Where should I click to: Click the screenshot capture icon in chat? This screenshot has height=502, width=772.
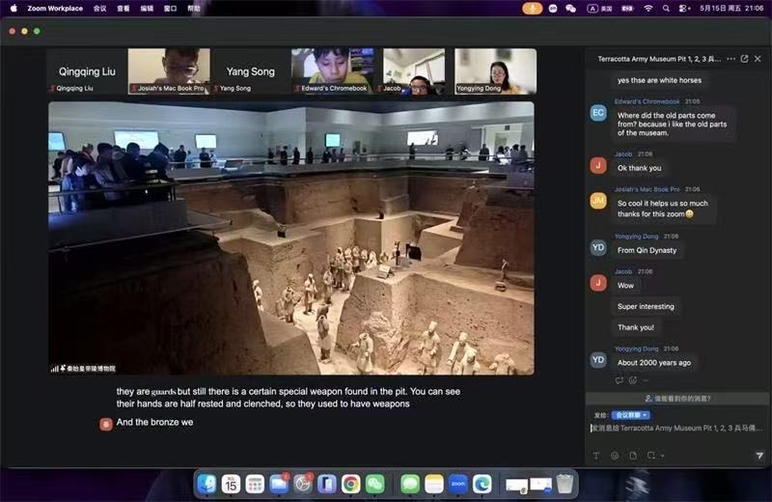tap(650, 456)
